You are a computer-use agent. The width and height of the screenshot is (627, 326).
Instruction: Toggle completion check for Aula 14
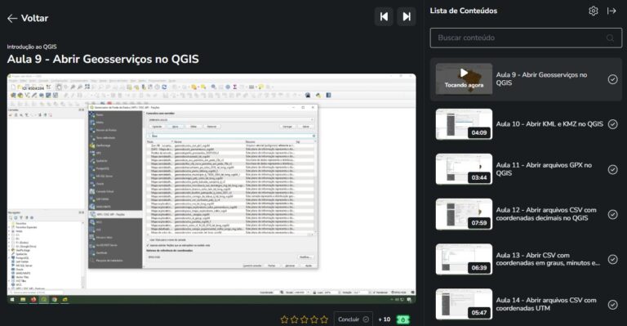pyautogui.click(x=612, y=305)
